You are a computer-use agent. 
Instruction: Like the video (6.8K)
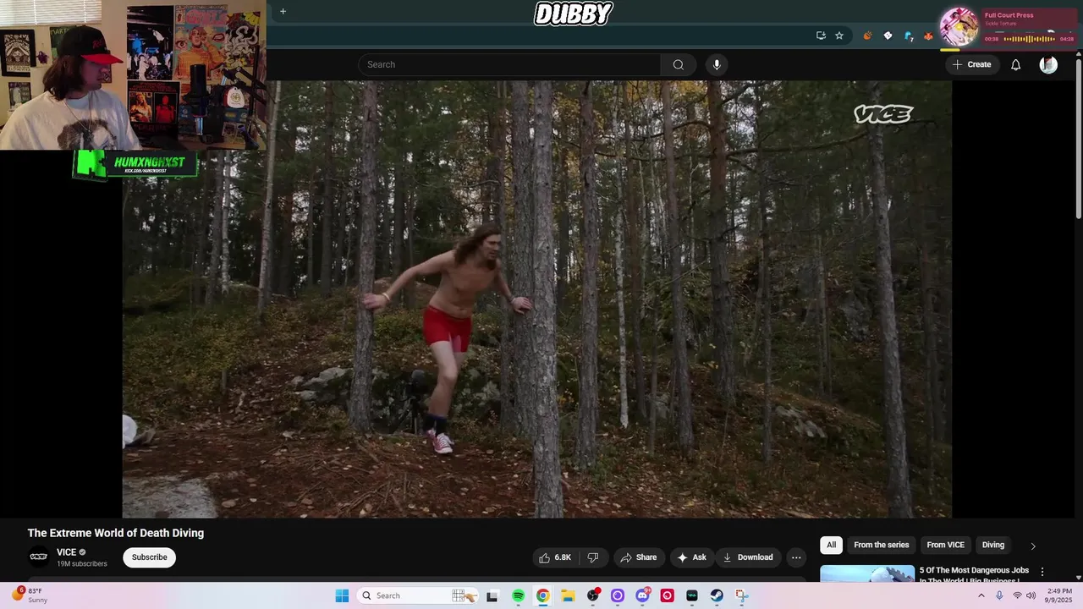pos(555,557)
